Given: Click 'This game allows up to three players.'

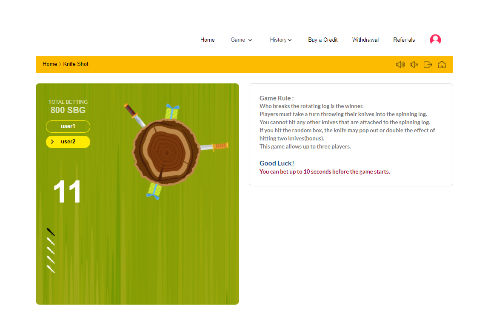Looking at the screenshot, I should click(x=305, y=146).
